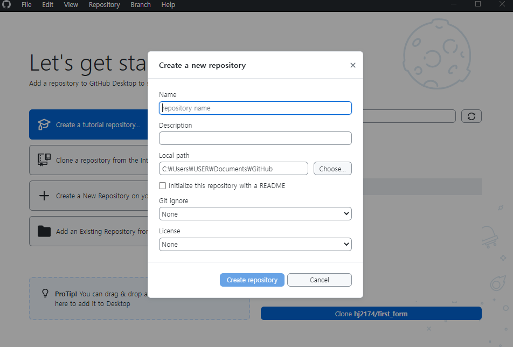Close the GitHub Desktop window

pyautogui.click(x=502, y=4)
